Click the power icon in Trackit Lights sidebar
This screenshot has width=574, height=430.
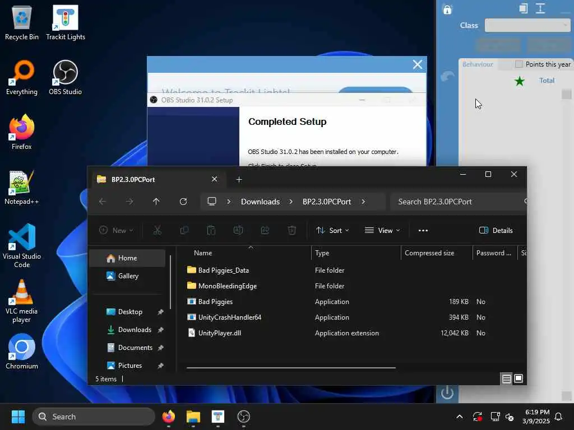pyautogui.click(x=447, y=393)
